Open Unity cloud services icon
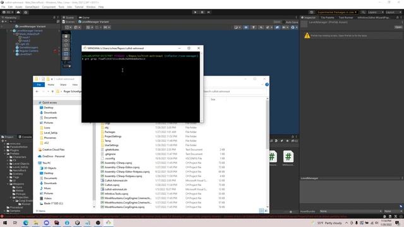This screenshot has width=404, height=227. tap(18, 12)
